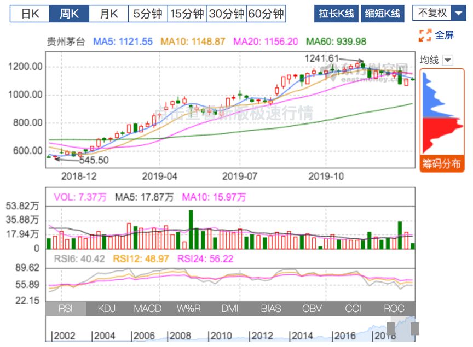The image size is (473, 347).
Task: Click the 545.50 low price annotation
Action: tap(94, 160)
